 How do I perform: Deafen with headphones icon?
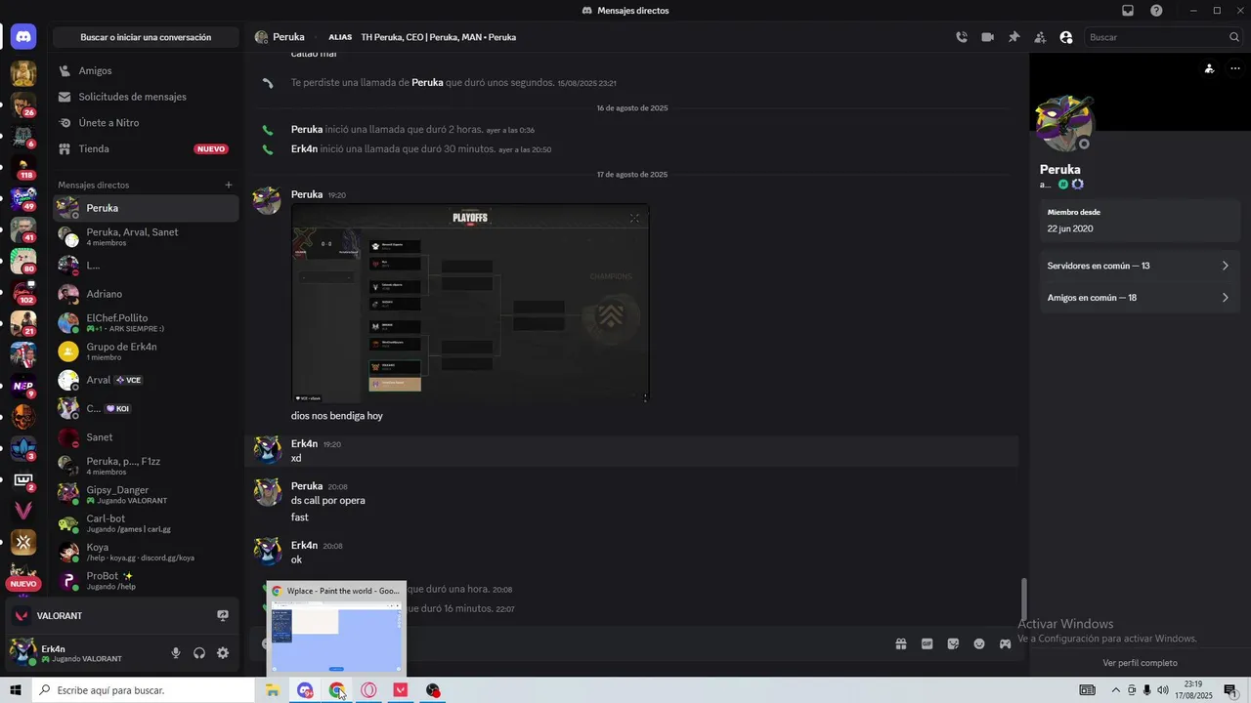point(199,653)
